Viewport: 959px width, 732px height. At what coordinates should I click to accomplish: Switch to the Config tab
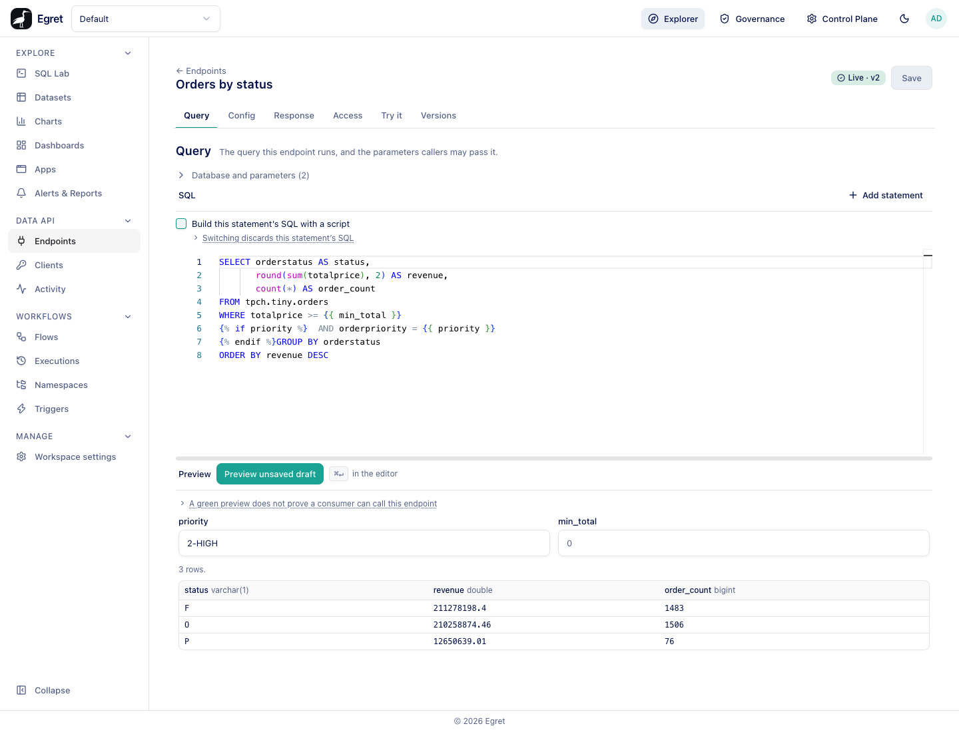coord(242,116)
